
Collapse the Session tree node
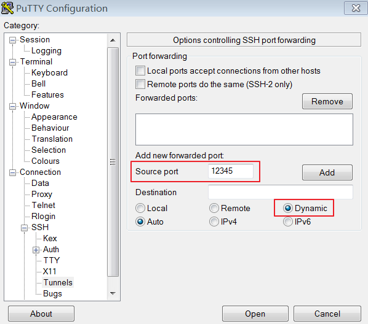point(12,40)
